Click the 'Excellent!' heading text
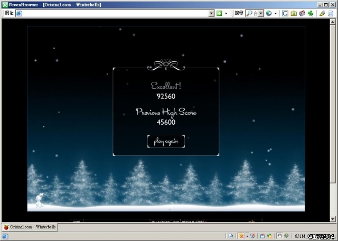The height and width of the screenshot is (241, 338). [166, 86]
